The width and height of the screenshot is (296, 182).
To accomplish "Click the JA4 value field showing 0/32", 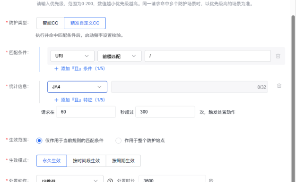I will point(189,87).
